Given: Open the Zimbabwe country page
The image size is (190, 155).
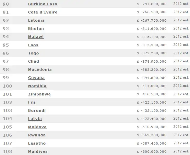Looking at the screenshot, I should [x=39, y=94].
